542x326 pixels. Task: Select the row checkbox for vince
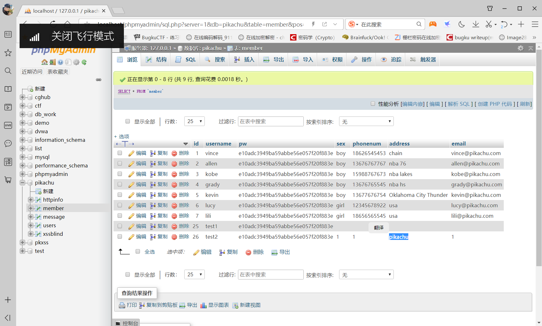point(120,153)
